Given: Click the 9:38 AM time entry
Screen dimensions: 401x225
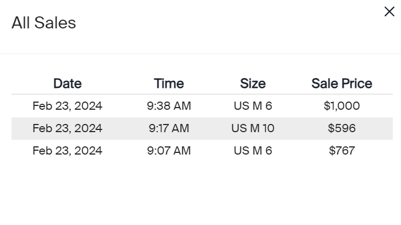Looking at the screenshot, I should pos(169,106).
